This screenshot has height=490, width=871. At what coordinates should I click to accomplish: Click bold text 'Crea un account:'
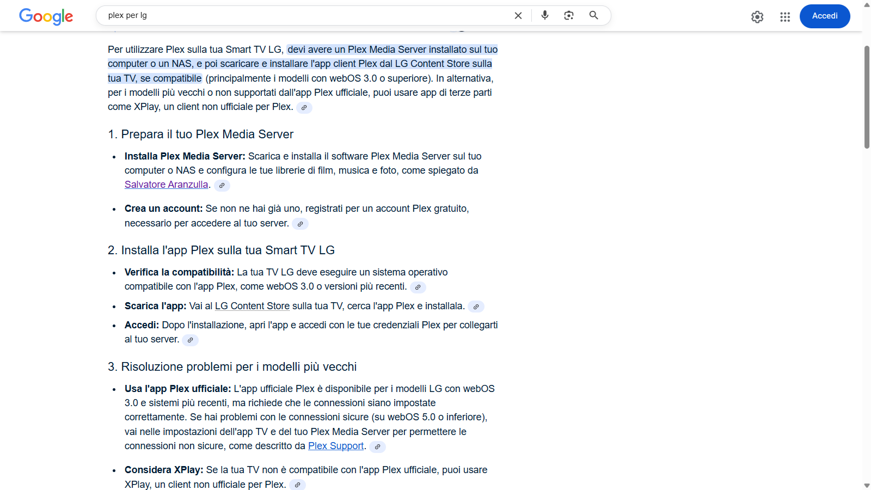pyautogui.click(x=163, y=209)
